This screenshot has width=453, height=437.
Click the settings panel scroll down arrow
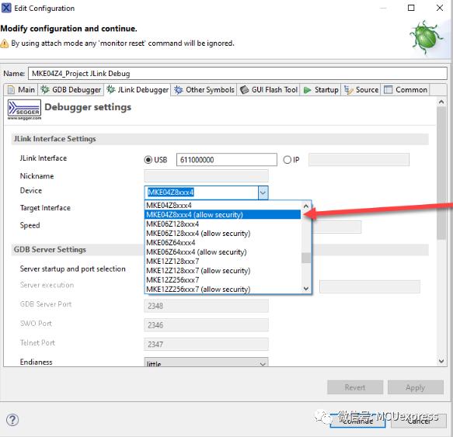point(441,361)
